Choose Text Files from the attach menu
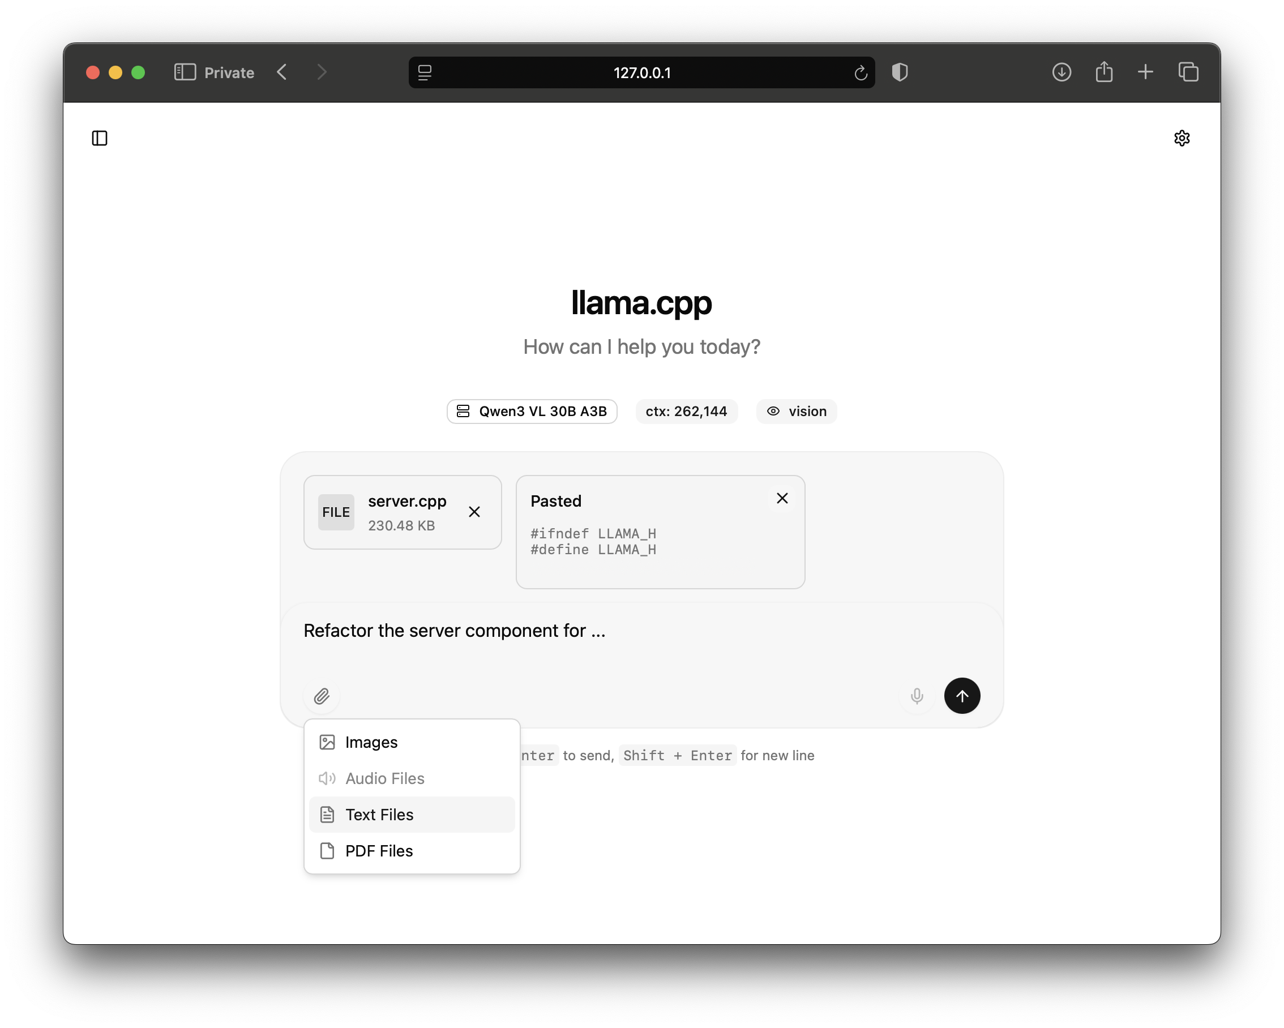The width and height of the screenshot is (1284, 1028). tap(412, 814)
